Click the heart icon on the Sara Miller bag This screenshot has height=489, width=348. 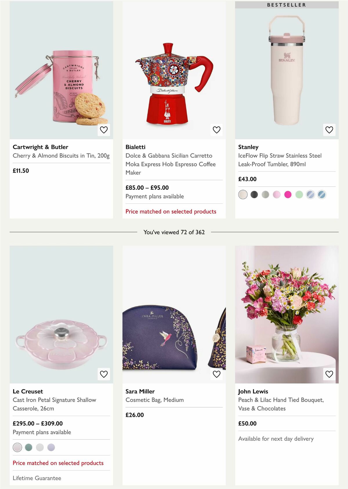pos(216,374)
